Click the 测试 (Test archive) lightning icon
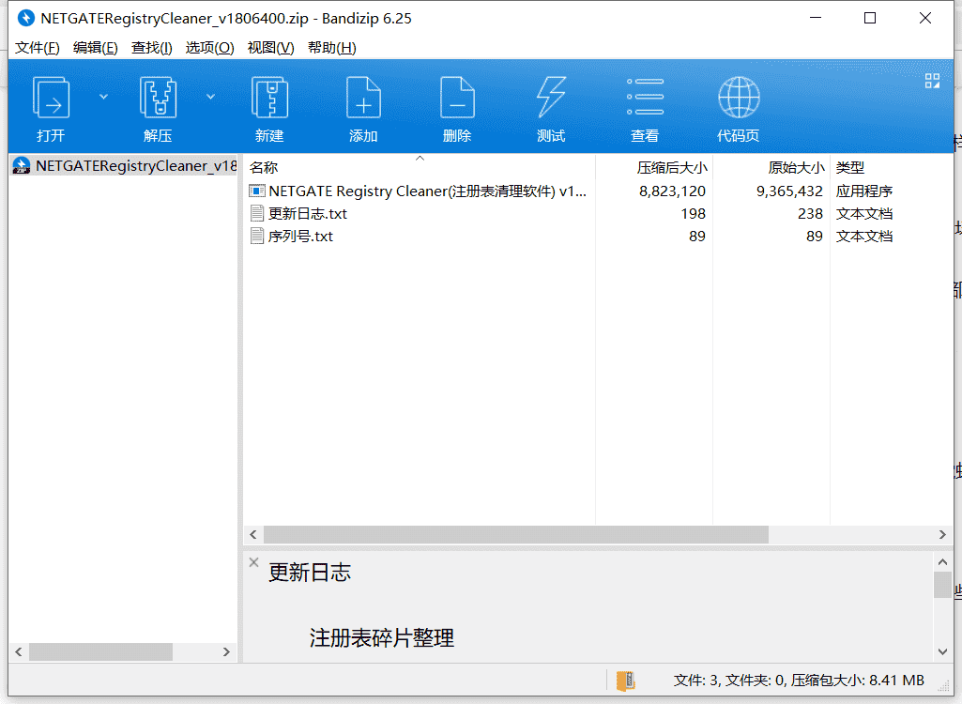Viewport: 962px width, 704px height. pos(551,97)
